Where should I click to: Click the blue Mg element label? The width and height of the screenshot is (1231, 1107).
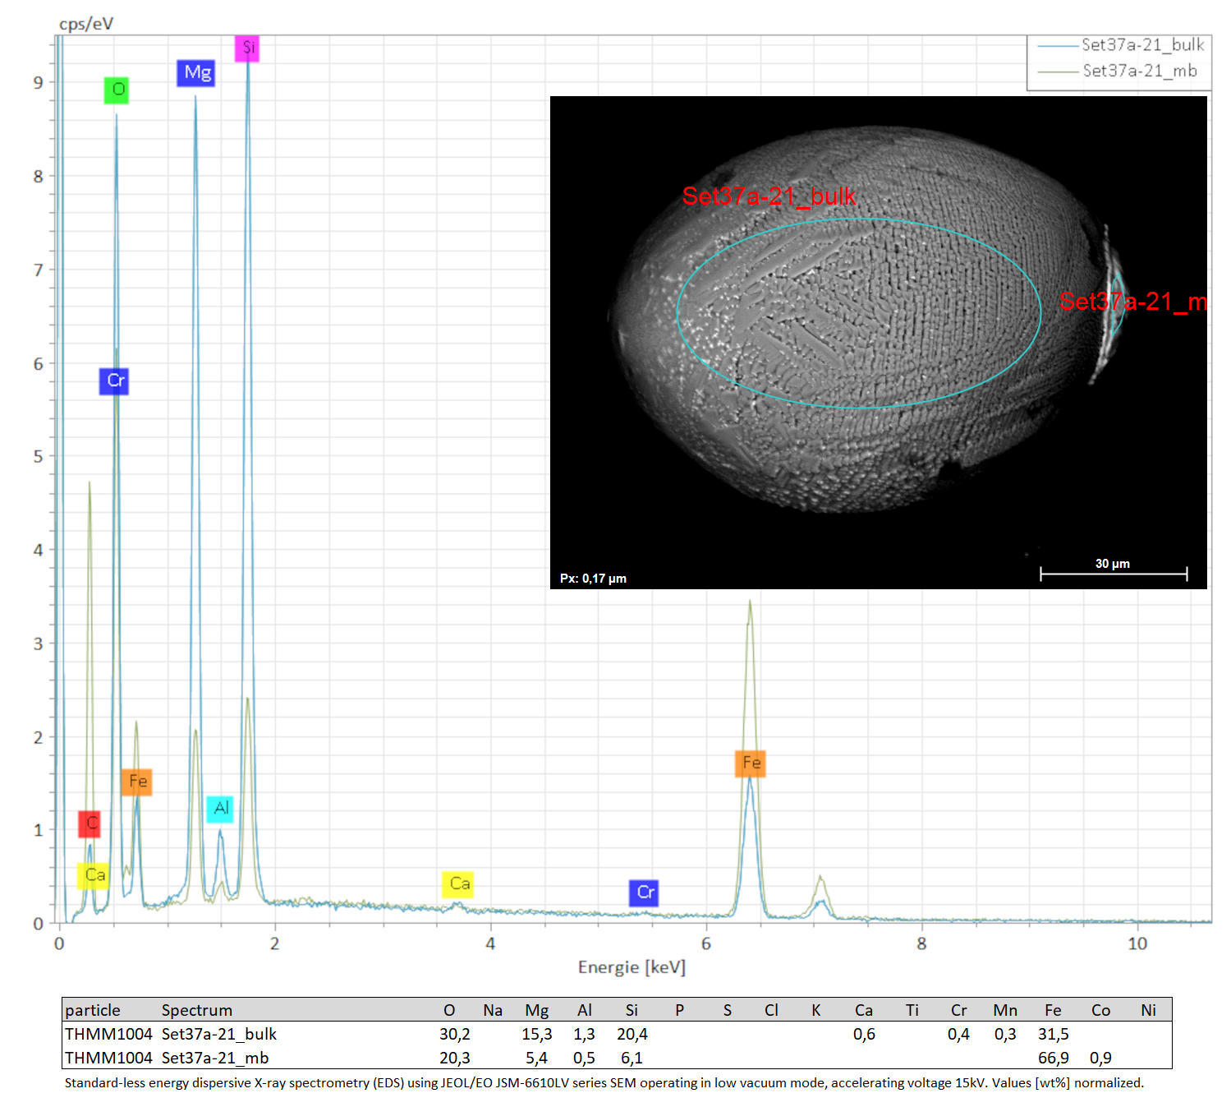pyautogui.click(x=195, y=72)
